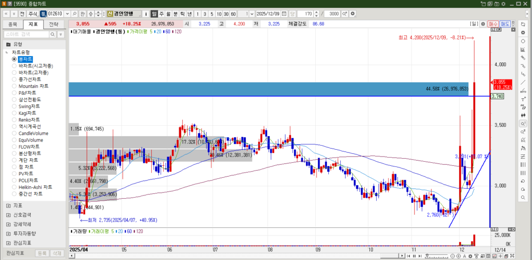This screenshot has height=260, width=532.
Task: Click the 매수 buy button
Action: coord(493,24)
